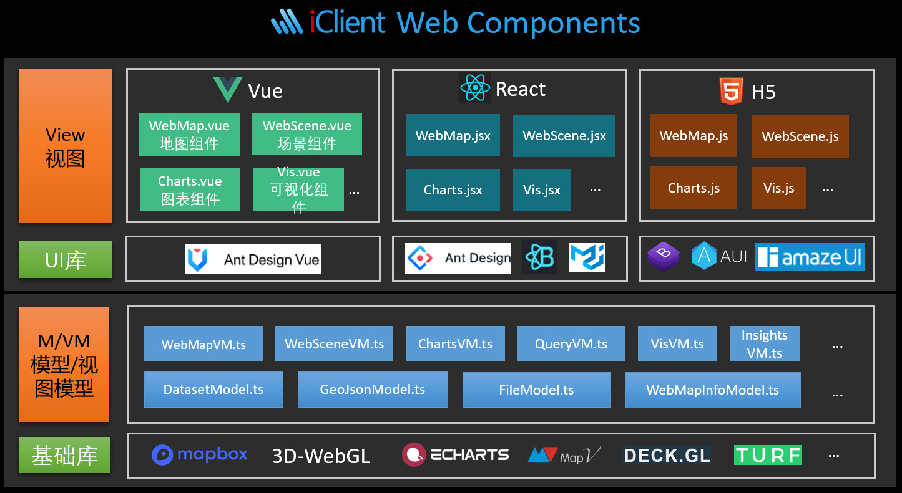Click the H5 heading text
The width and height of the screenshot is (902, 493).
[x=763, y=92]
